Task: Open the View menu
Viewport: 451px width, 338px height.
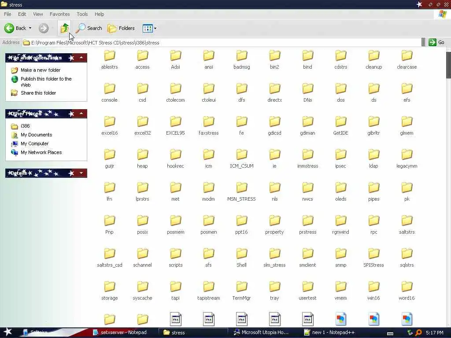Action: tap(38, 14)
